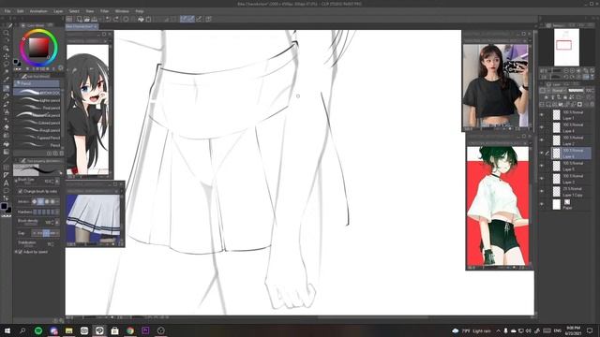Select the sparkle Decoration tool
The width and height of the screenshot is (600, 337).
(7, 120)
